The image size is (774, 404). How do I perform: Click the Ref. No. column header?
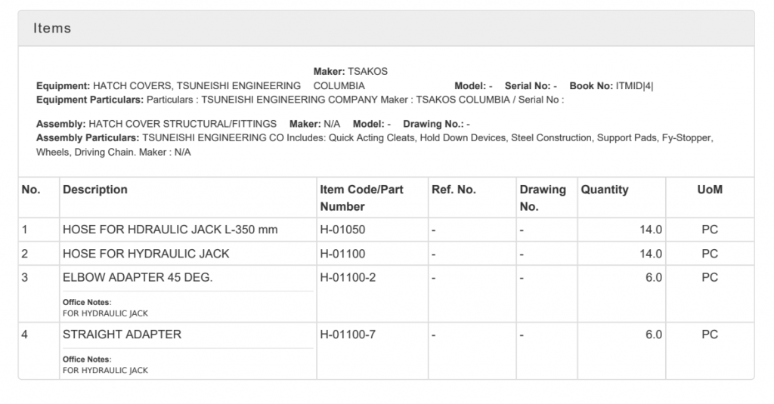(x=454, y=190)
